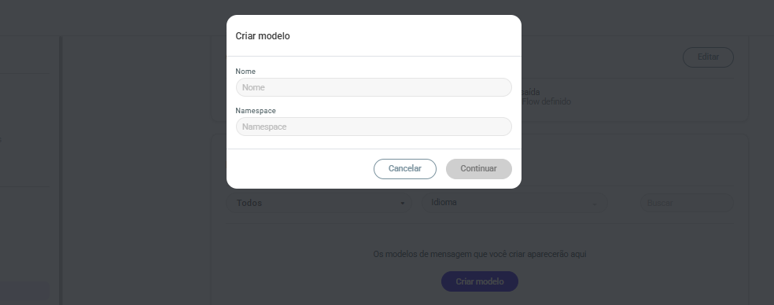Click the Todos dropdown arrow

[402, 204]
